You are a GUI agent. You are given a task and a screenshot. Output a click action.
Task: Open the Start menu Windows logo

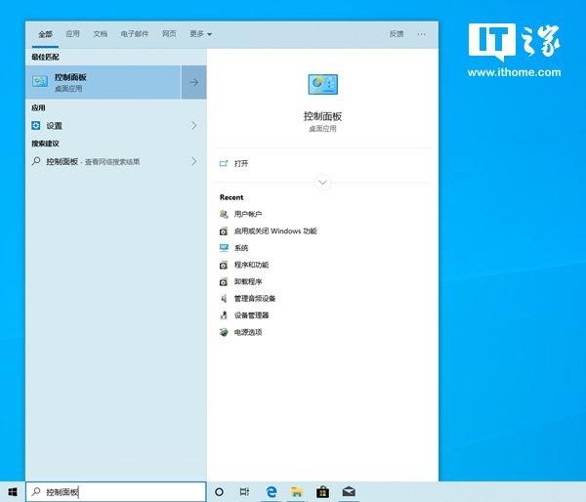click(x=13, y=492)
